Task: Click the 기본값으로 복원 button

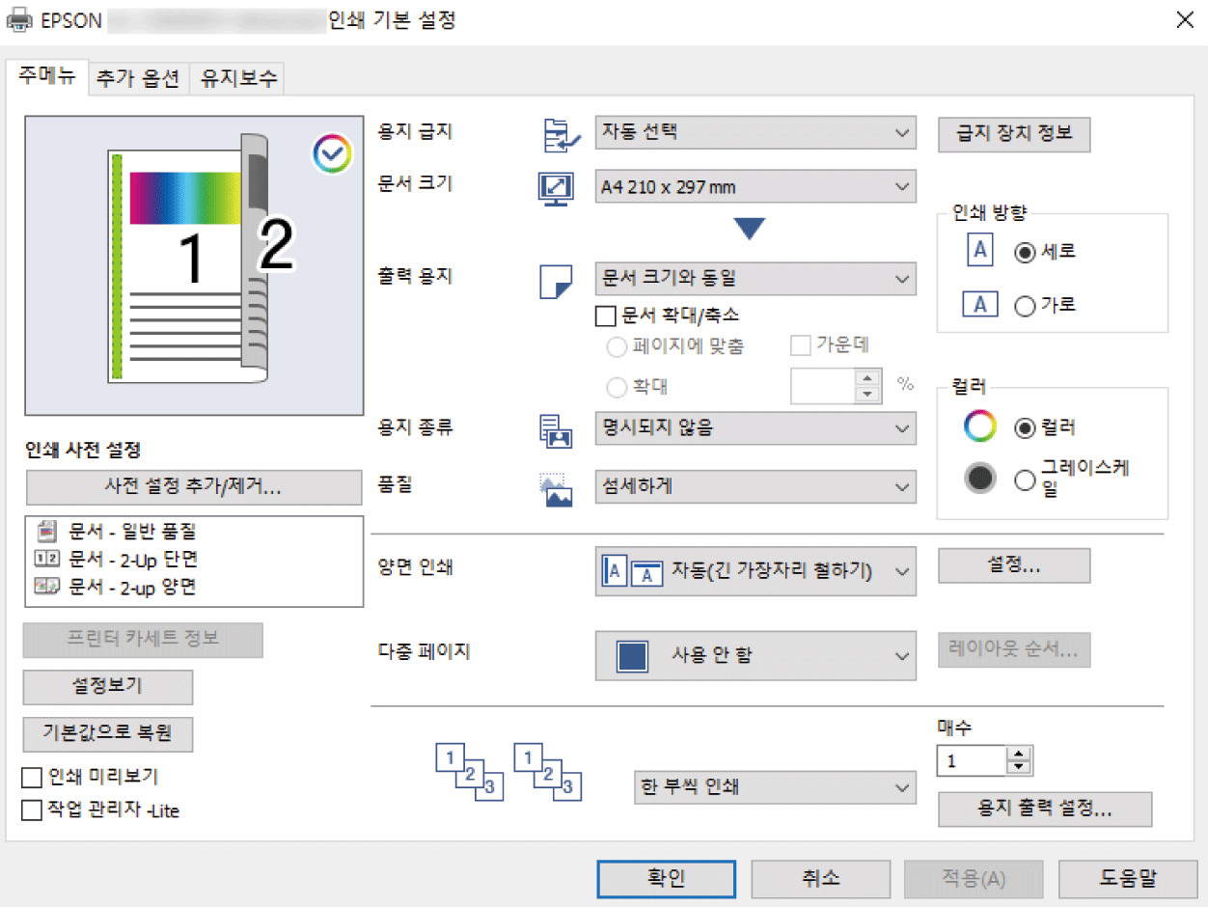Action: (x=108, y=733)
